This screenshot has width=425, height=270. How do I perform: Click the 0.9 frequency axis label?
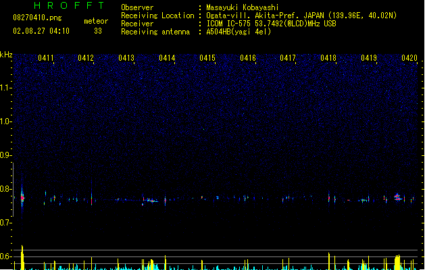[x=5, y=155]
